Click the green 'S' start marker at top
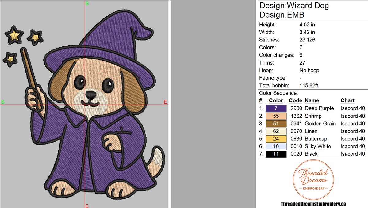This screenshot has width=368, height=208. [87, 4]
